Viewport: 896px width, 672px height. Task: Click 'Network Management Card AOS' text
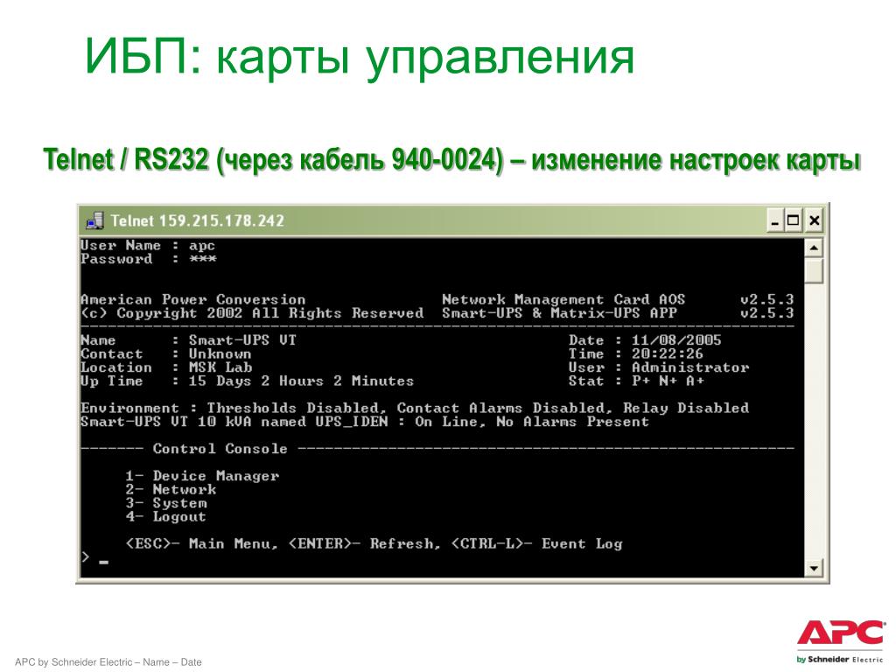point(563,300)
